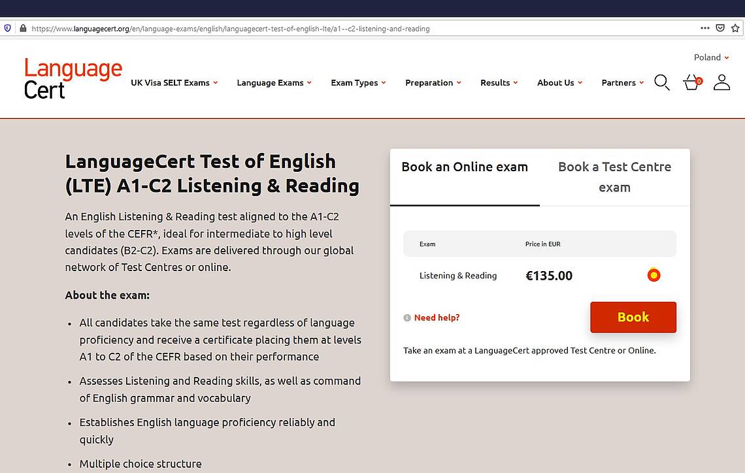Open the Exam Types dropdown menu
This screenshot has width=745, height=473.
tap(358, 82)
